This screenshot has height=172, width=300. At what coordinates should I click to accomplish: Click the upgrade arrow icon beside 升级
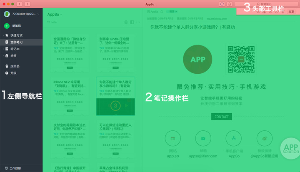[7, 73]
